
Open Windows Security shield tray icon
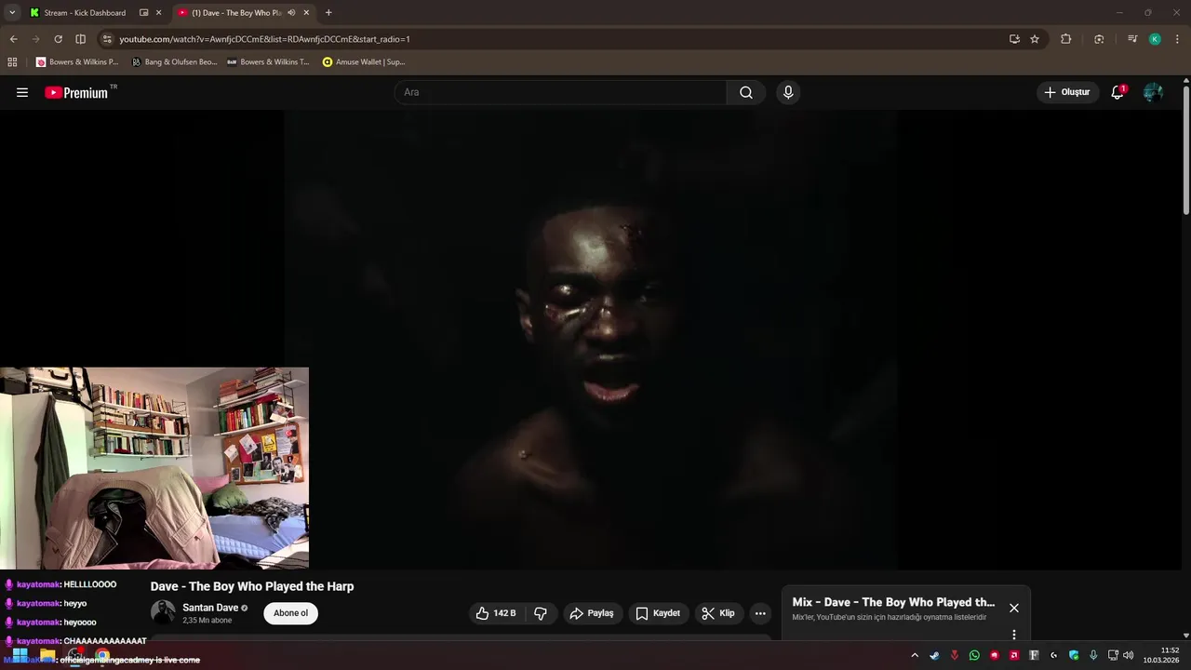point(1074,655)
